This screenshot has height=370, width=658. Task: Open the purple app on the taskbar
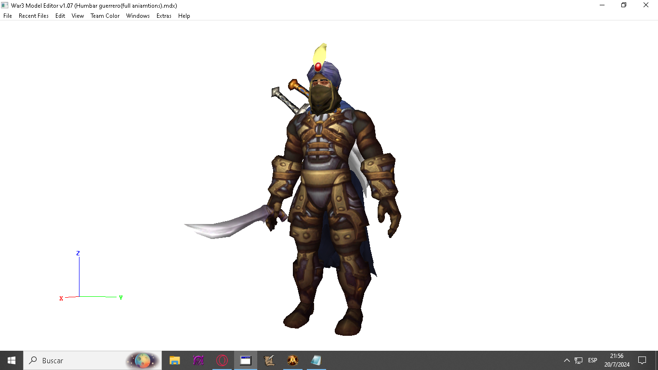(198, 360)
